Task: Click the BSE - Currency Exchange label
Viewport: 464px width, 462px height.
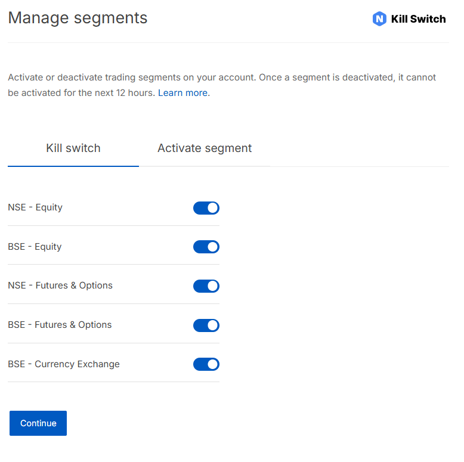Action: click(64, 364)
